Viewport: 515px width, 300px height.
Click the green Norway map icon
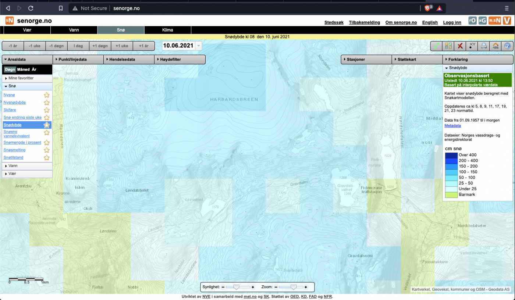(x=436, y=46)
